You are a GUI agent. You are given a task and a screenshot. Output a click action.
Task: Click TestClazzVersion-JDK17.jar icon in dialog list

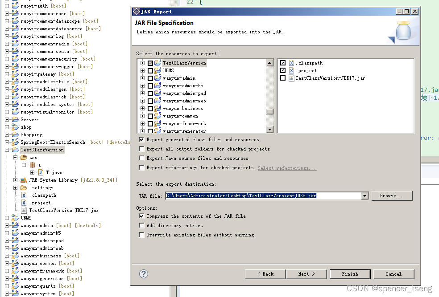(291, 78)
